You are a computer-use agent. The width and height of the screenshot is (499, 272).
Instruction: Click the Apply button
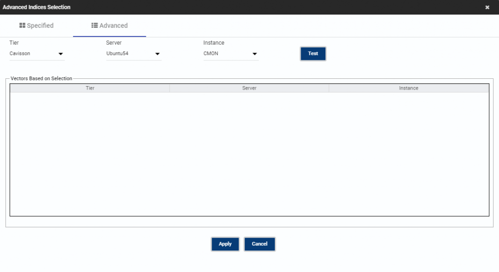point(225,244)
